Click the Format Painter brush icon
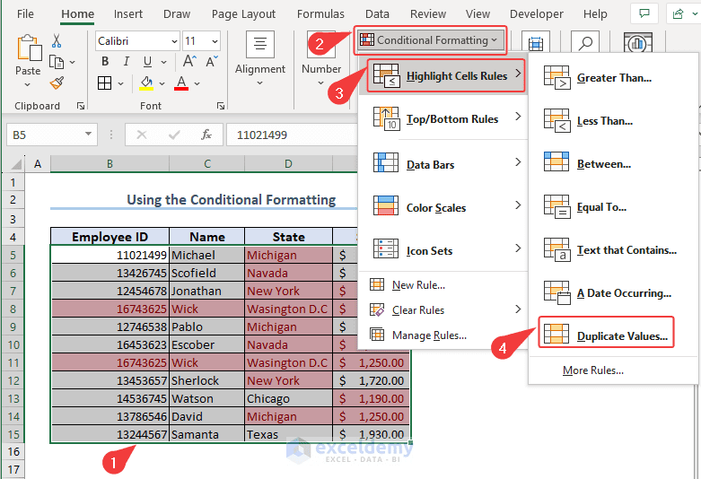The height and width of the screenshot is (479, 701). [x=57, y=83]
